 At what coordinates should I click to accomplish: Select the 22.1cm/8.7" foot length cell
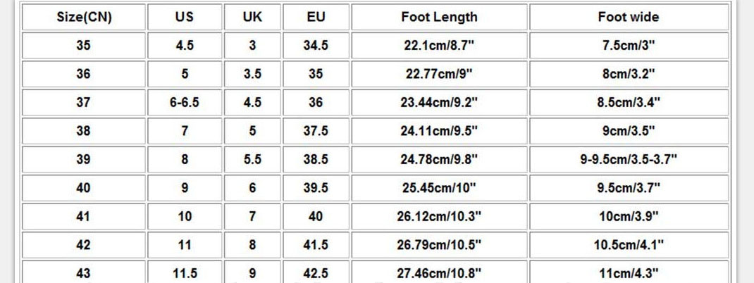439,46
